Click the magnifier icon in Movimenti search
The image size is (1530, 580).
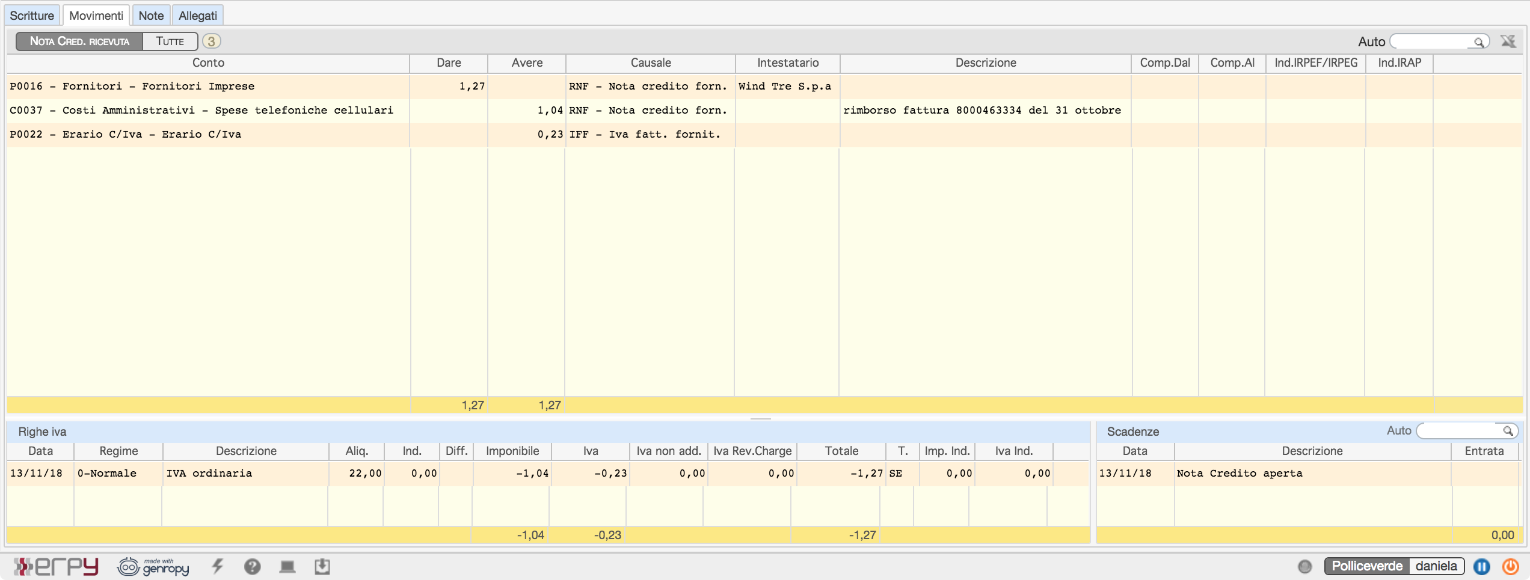(1479, 42)
